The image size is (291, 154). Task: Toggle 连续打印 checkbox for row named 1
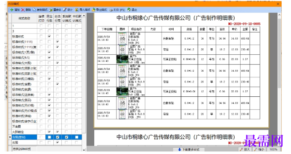(41, 26)
